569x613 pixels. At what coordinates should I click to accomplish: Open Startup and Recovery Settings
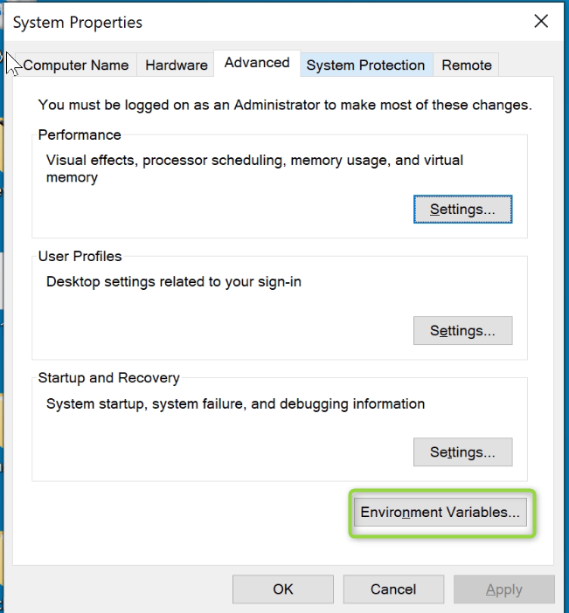tap(462, 452)
